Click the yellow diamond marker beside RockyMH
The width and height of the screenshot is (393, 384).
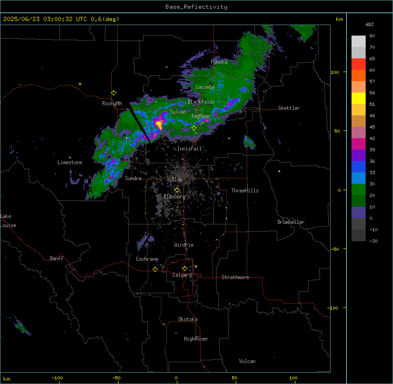[114, 93]
